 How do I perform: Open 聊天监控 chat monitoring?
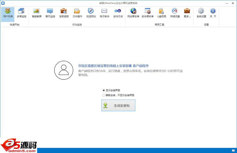click(x=50, y=13)
